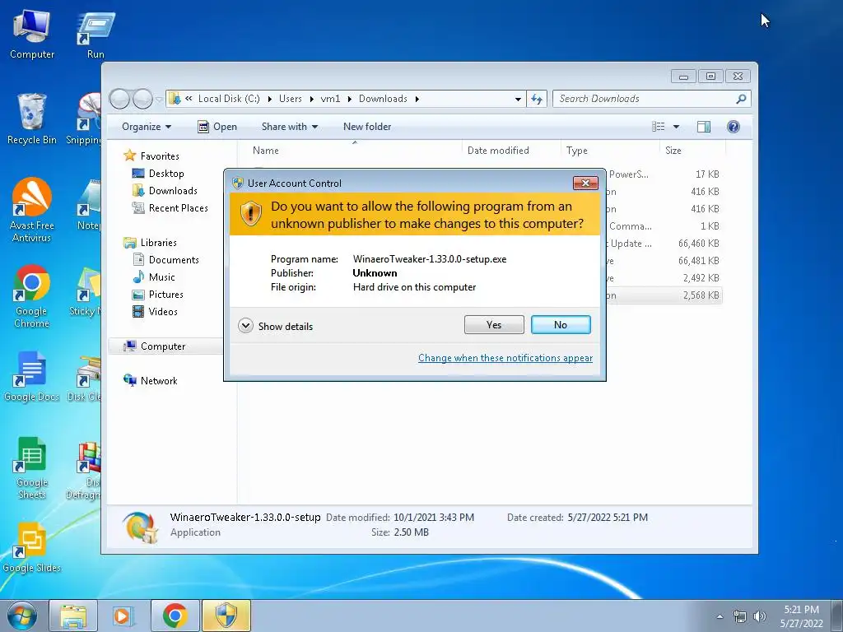Click WinaeroTweaker setup icon in details pane
843x632 pixels.
click(140, 526)
